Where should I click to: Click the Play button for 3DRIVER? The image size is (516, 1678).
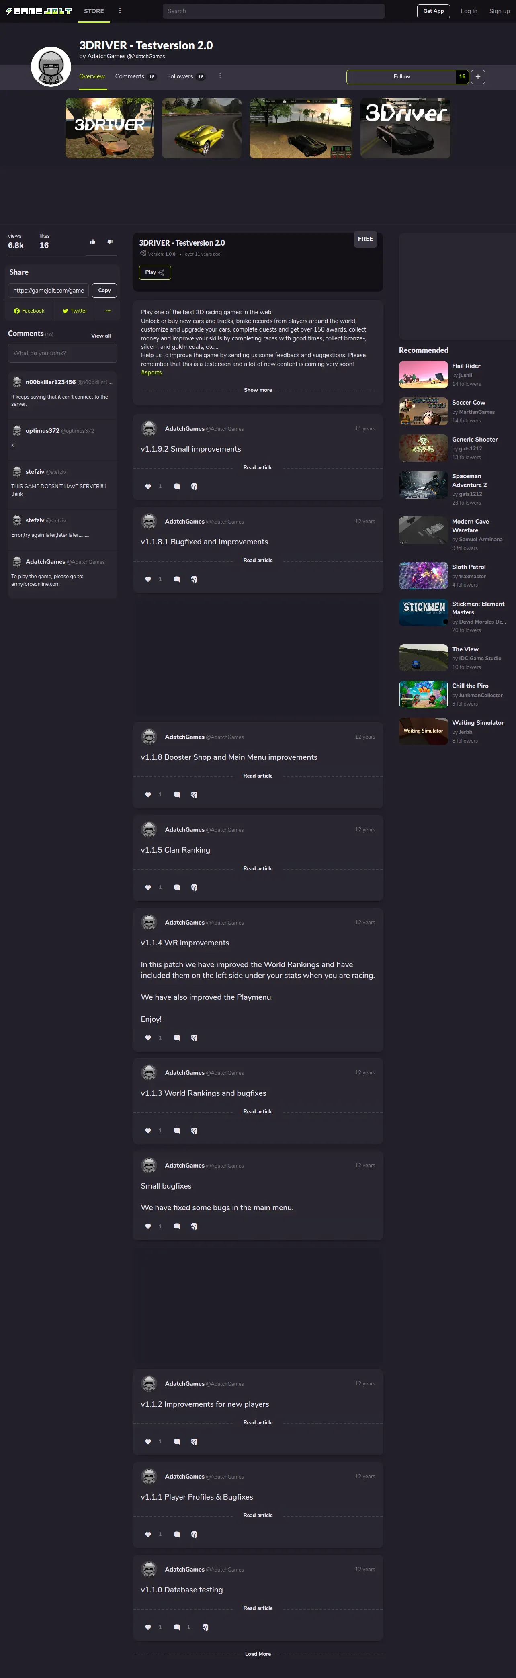(x=155, y=272)
